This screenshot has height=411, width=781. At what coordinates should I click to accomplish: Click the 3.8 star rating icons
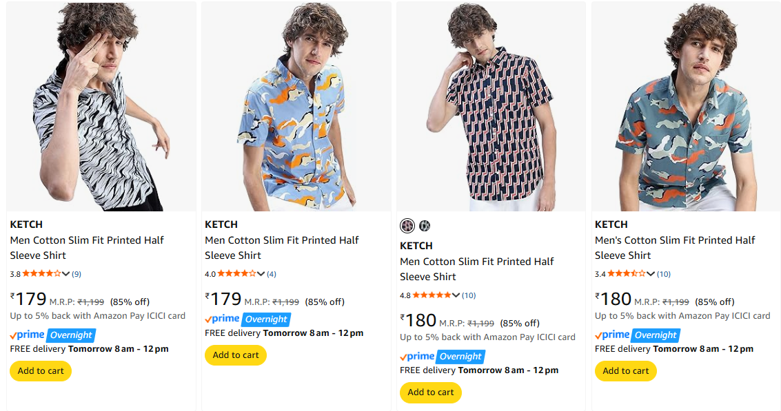coord(41,273)
